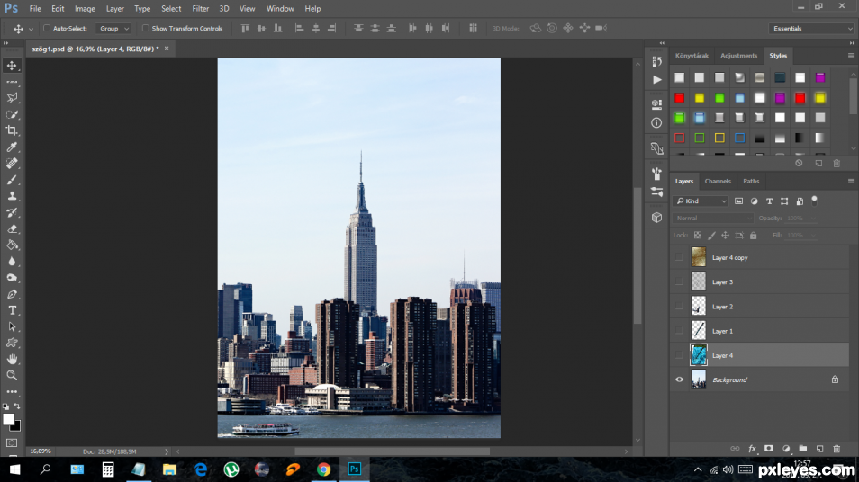The width and height of the screenshot is (859, 482).
Task: Open the layer filter Kind dropdown
Action: pyautogui.click(x=701, y=201)
